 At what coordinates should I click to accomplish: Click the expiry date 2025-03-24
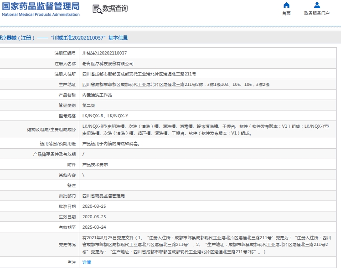pos(94,227)
